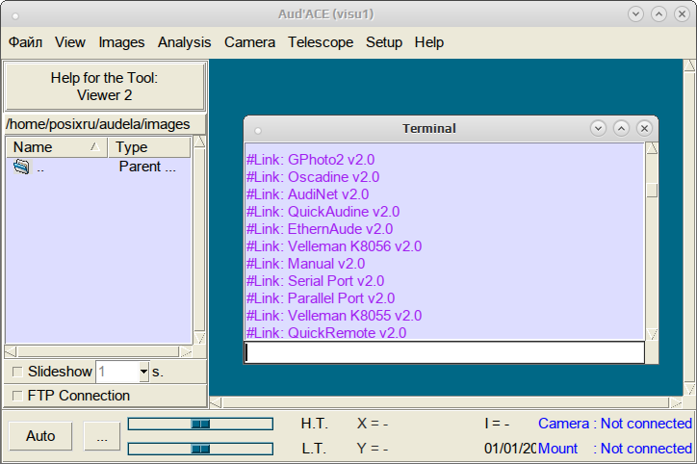Minimize the Terminal window
Image resolution: width=697 pixels, height=464 pixels.
[598, 128]
